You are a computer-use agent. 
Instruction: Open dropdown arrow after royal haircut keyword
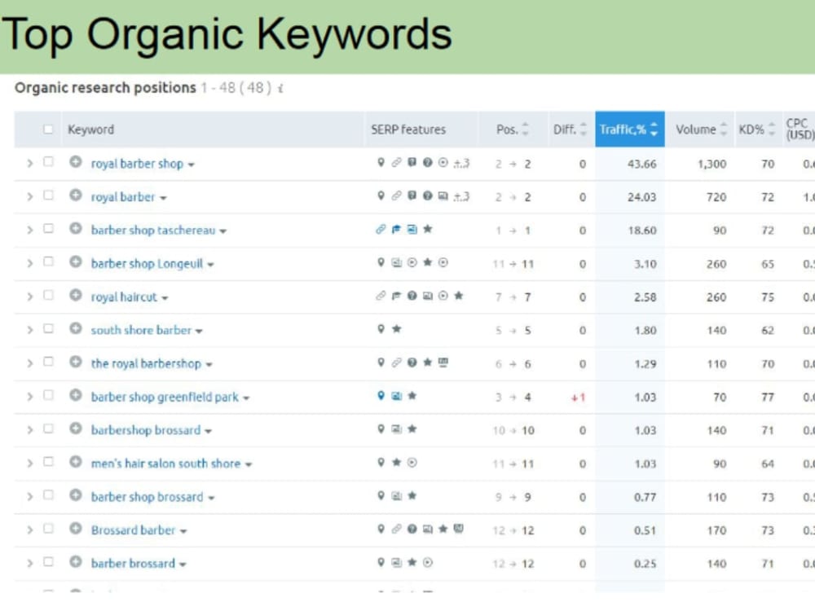tap(165, 298)
